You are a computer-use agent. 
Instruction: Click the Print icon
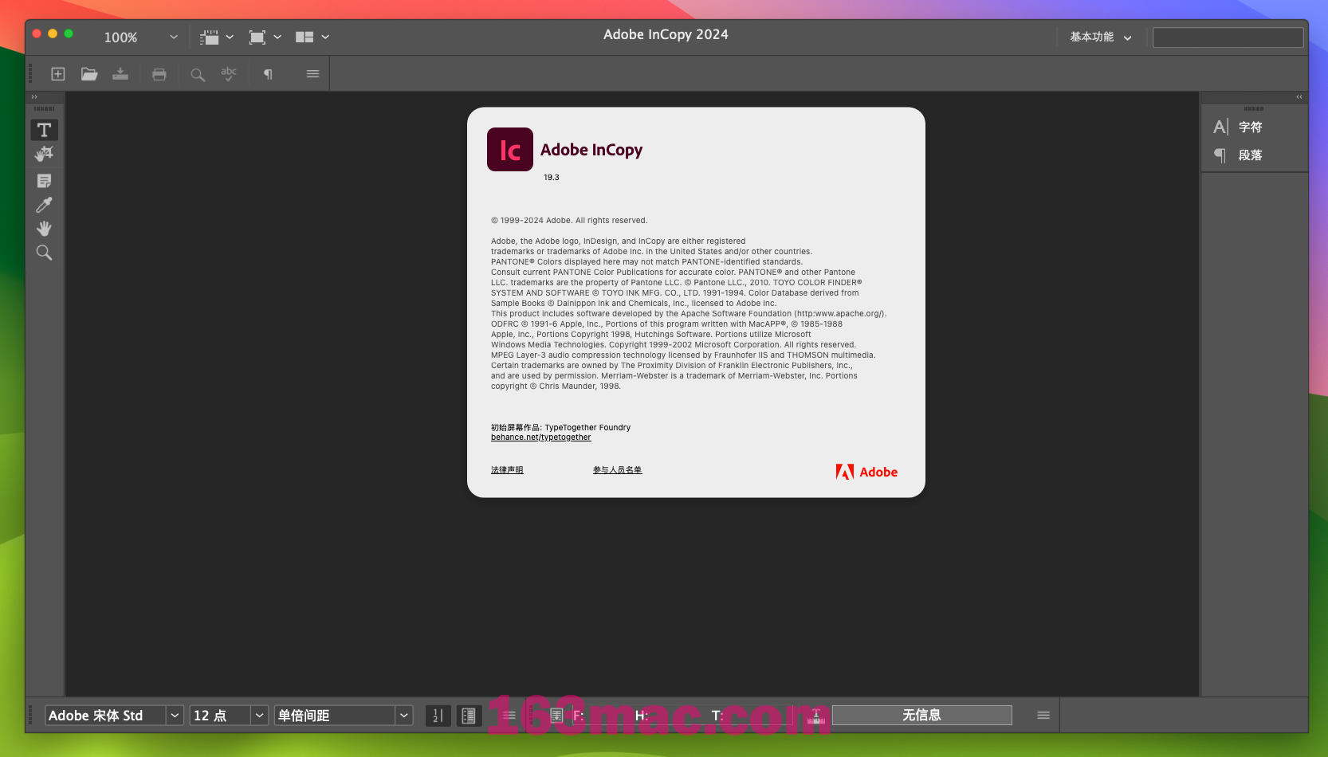point(159,74)
